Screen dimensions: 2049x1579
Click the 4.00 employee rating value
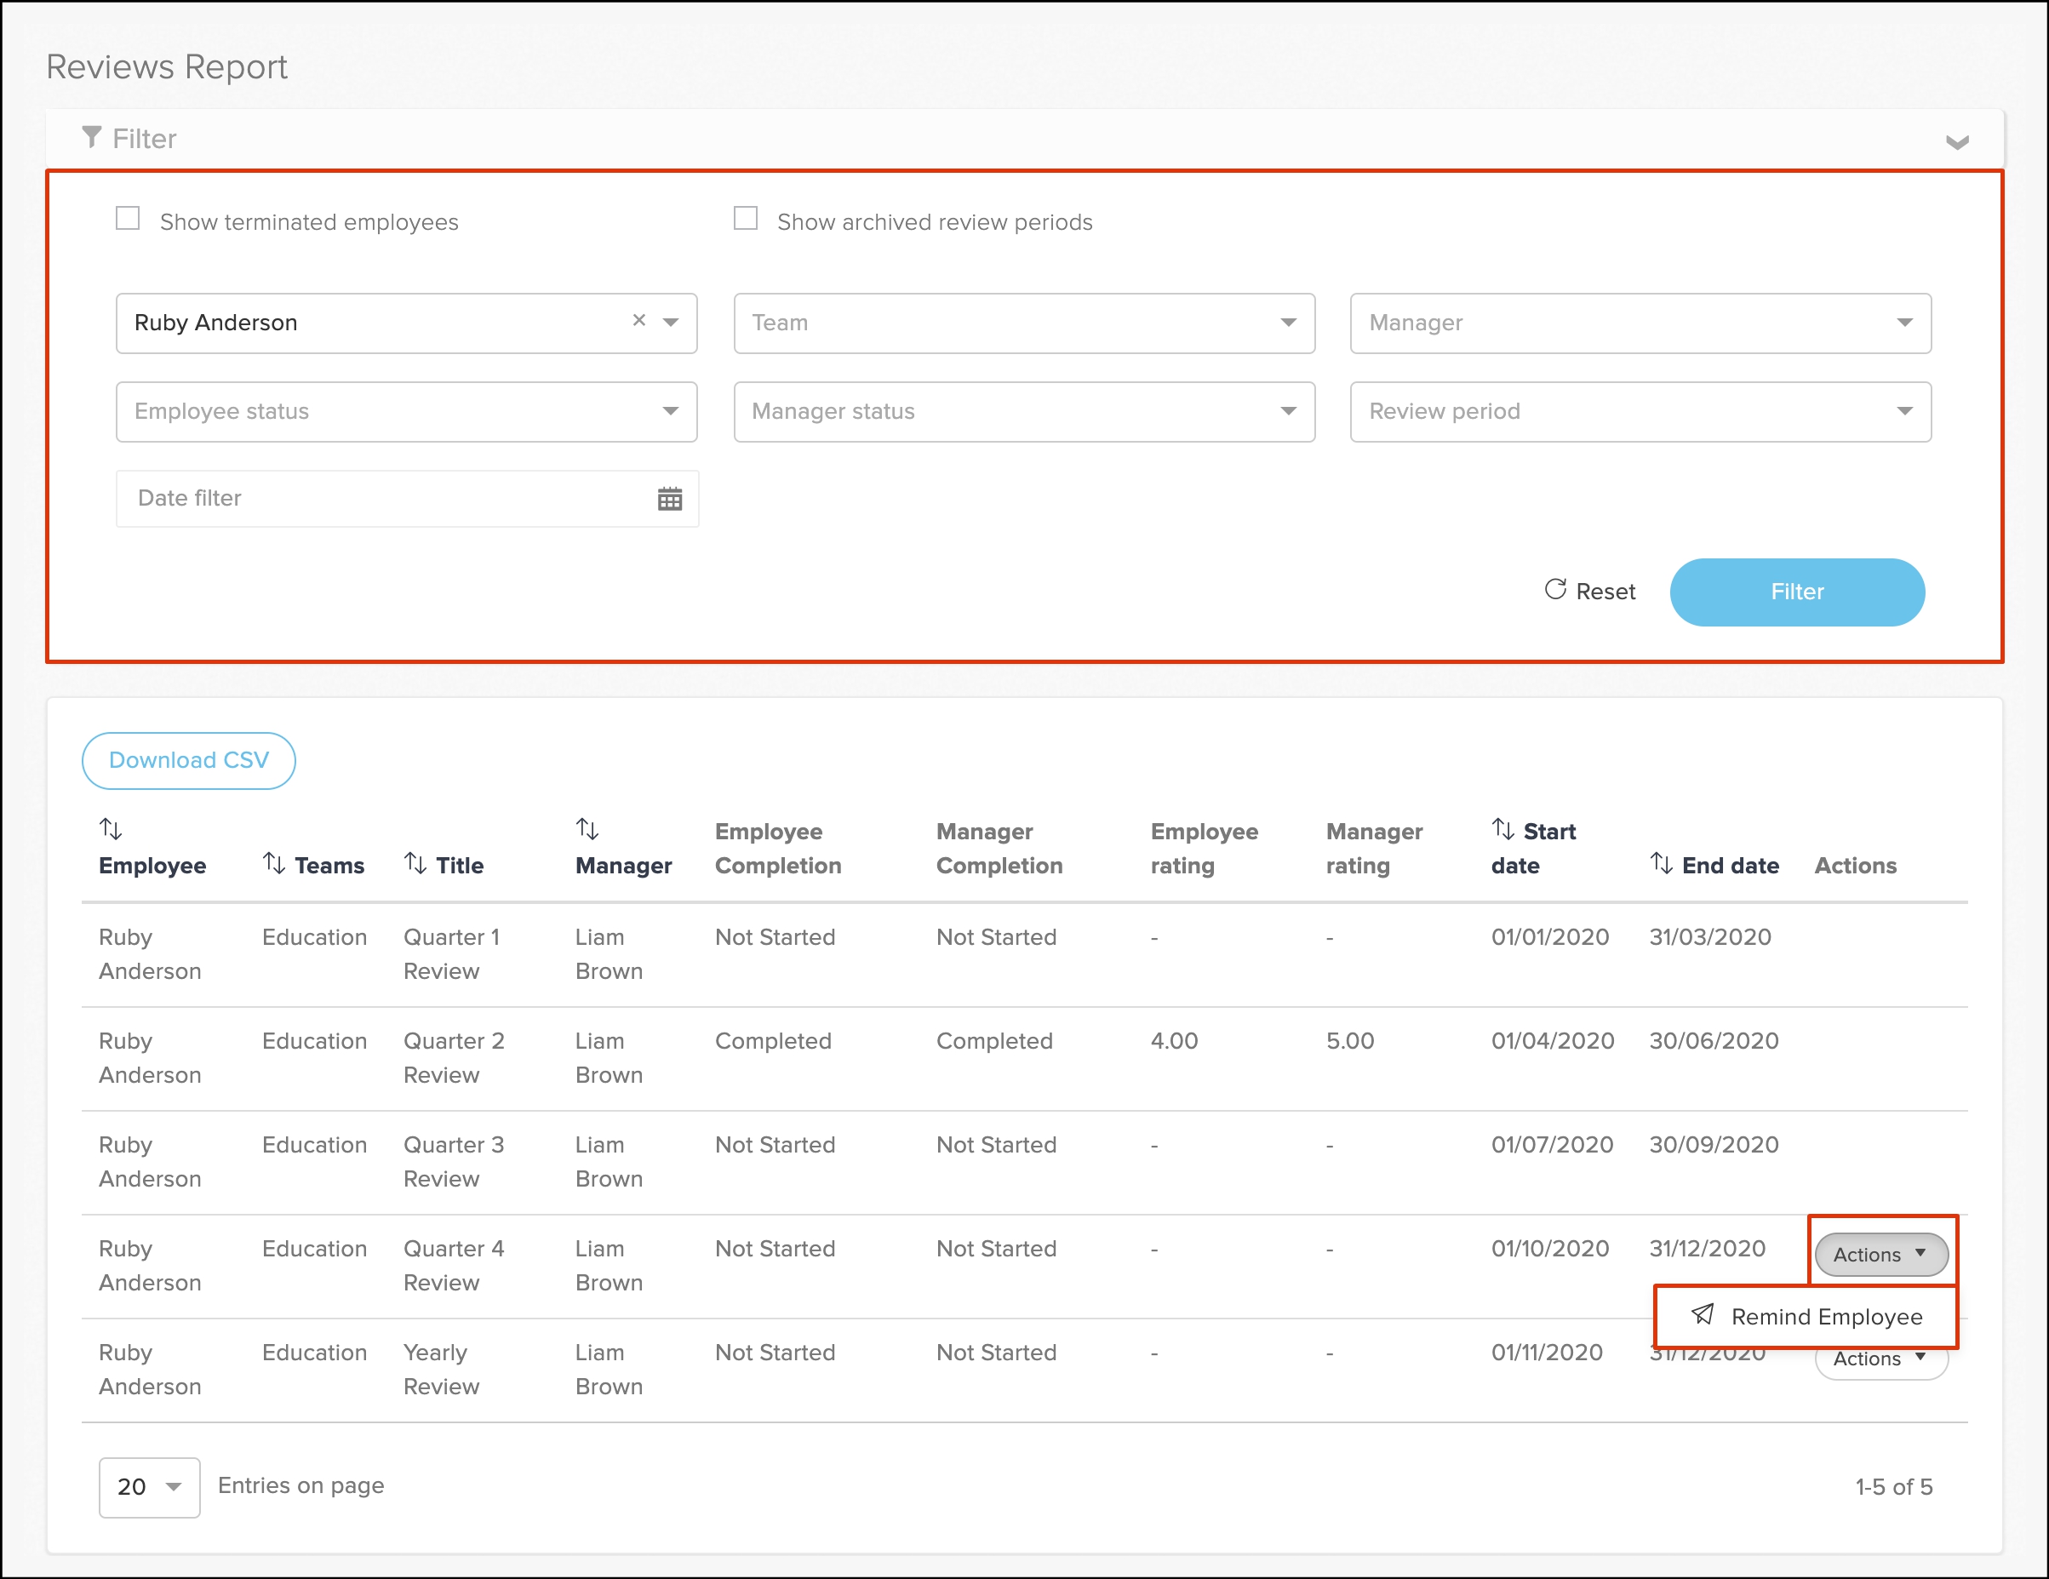tap(1175, 1040)
